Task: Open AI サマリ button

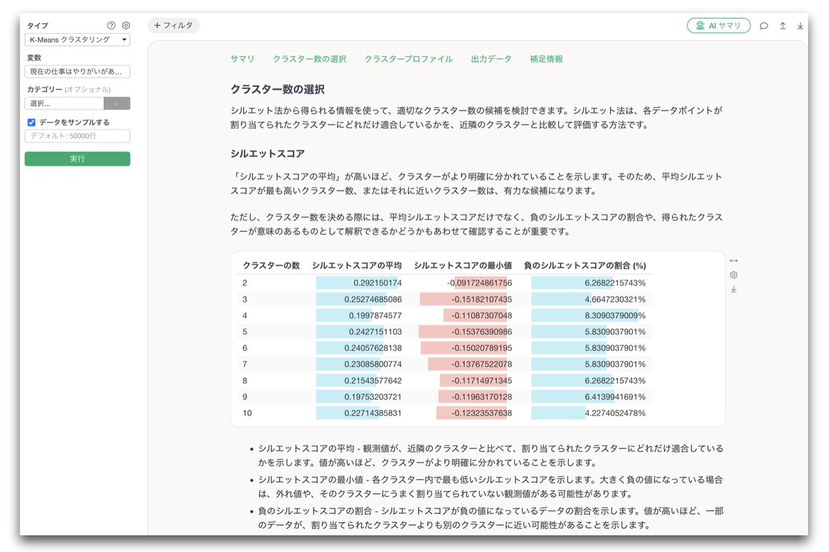Action: 718,26
